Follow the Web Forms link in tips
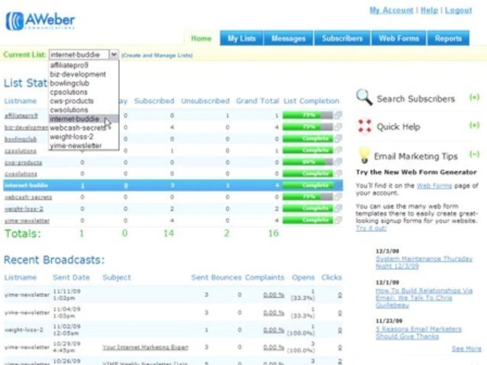Screen dimensions: 487x365 tap(434, 186)
